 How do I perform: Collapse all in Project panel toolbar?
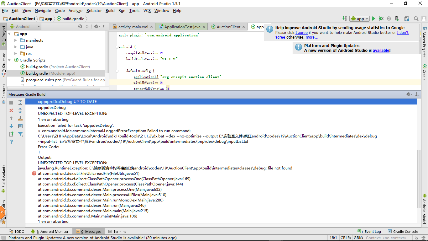[x=87, y=27]
